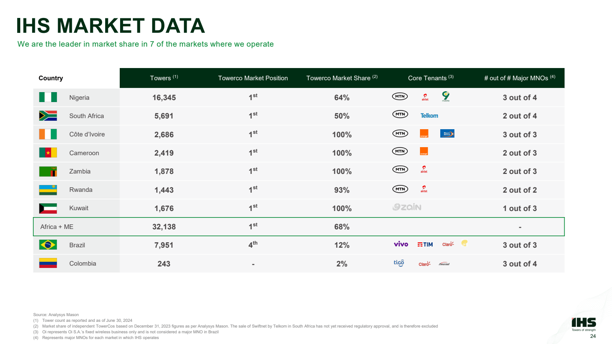The width and height of the screenshot is (612, 344).
Task: Click the 'IHS MARKET DATA' slide title
Action: click(111, 26)
